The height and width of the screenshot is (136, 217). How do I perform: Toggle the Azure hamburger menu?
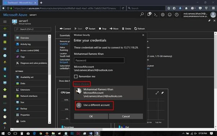[x=5, y=22]
